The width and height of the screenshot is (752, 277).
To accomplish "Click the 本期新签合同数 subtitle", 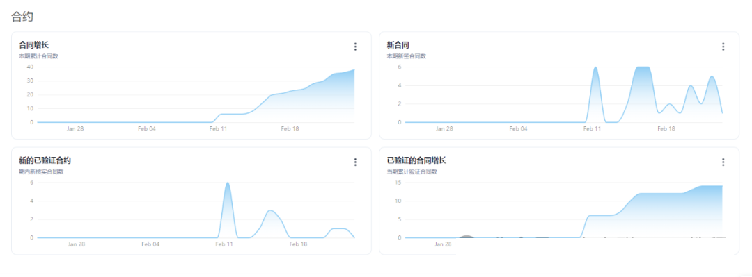I will click(406, 56).
